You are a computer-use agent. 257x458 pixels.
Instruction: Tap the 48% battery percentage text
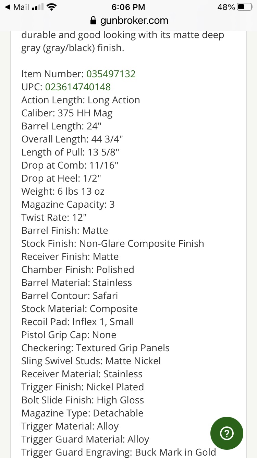pos(226,7)
